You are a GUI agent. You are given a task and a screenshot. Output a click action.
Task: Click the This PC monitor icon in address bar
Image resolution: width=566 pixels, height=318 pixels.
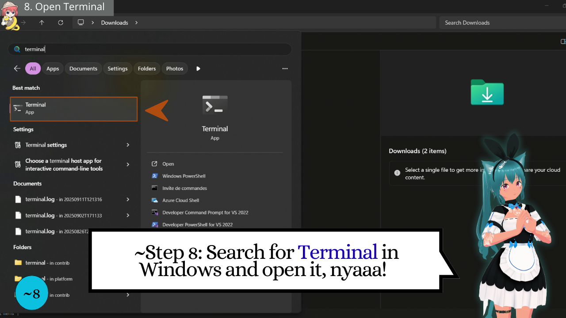point(80,23)
